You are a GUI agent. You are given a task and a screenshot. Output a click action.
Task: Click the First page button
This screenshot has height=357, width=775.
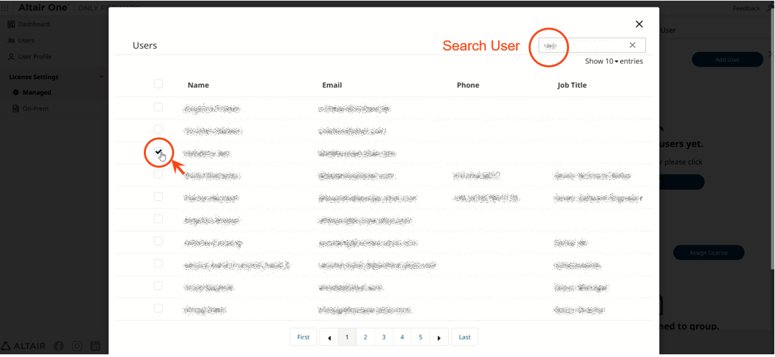[304, 337]
